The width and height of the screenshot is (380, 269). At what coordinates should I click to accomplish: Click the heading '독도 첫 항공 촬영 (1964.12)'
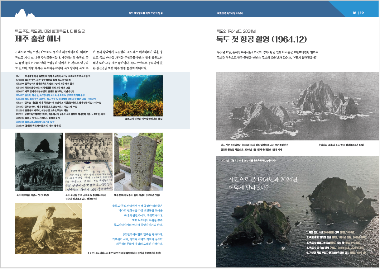[x=262, y=39]
